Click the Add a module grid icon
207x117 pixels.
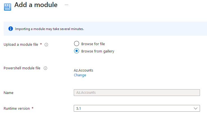pos(8,7)
